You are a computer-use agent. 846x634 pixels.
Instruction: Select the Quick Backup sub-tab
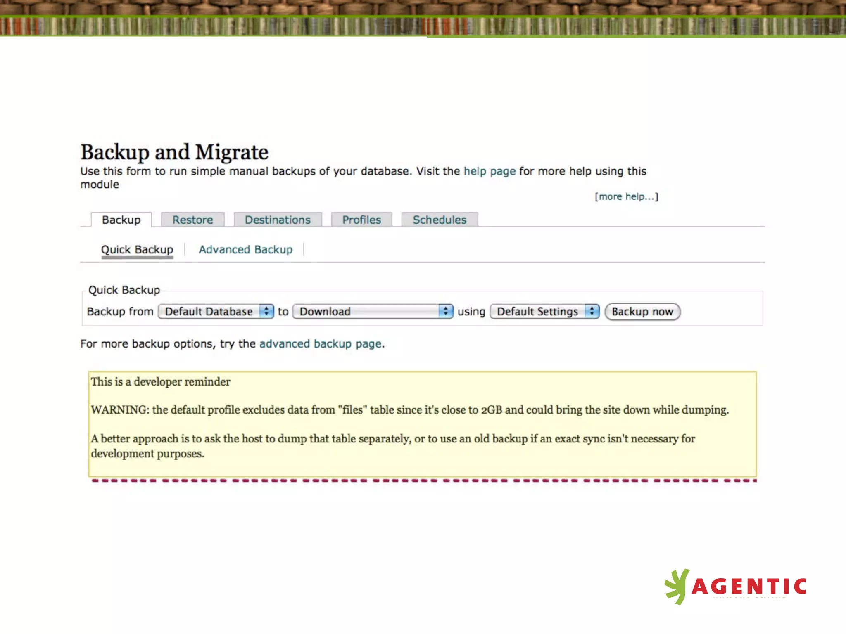coord(137,250)
